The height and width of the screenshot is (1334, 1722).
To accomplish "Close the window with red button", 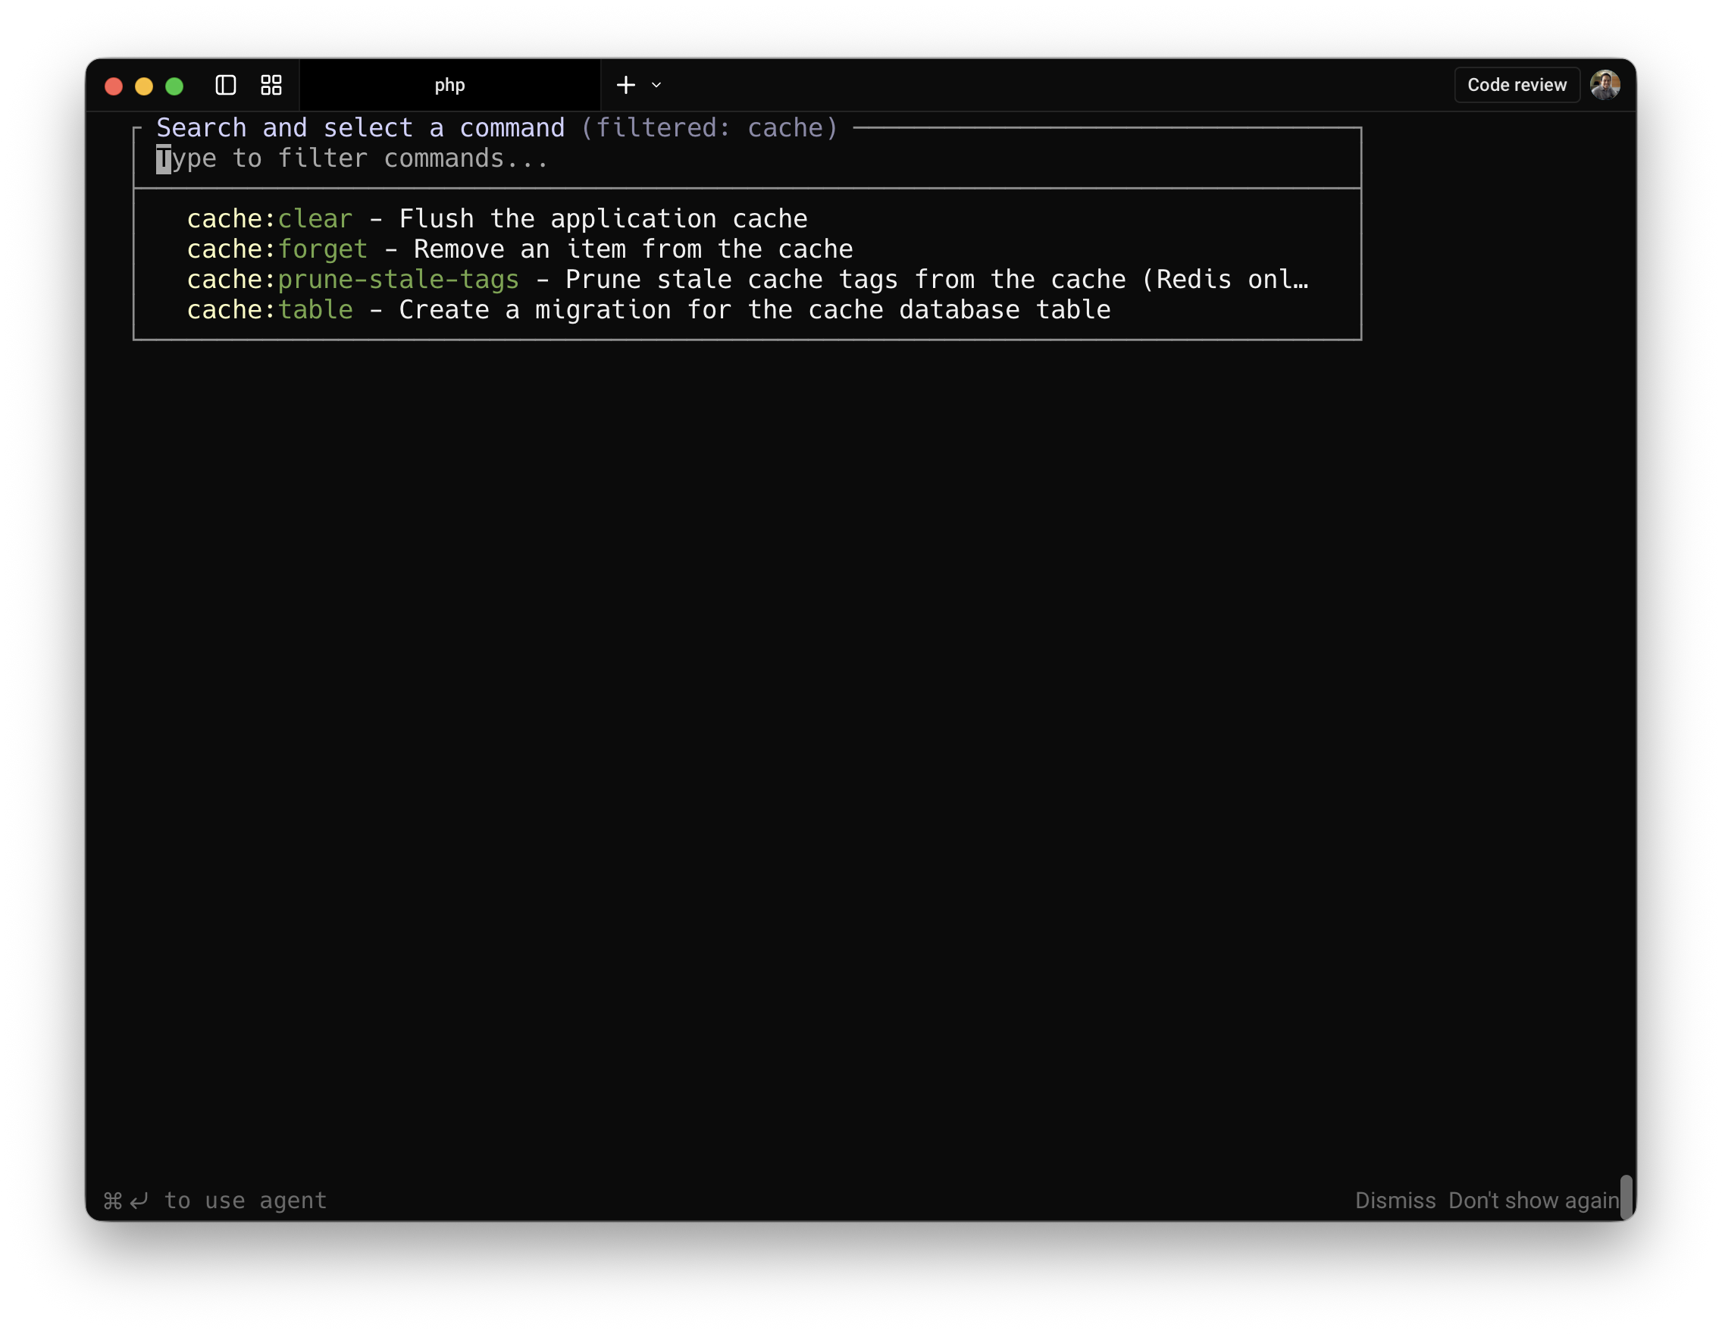I will pos(114,86).
